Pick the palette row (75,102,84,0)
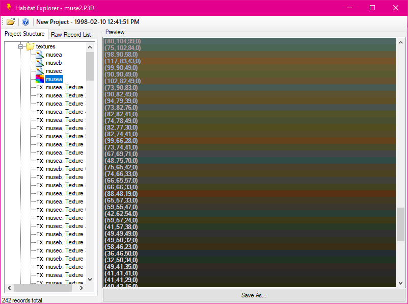408x304 pixels. coord(250,48)
